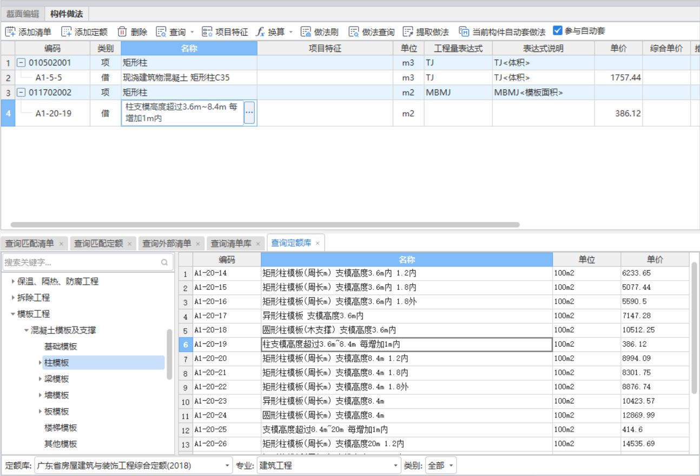Image resolution: width=700 pixels, height=476 pixels.
Task: Collapse row 010502001 tree node
Action: tap(21, 63)
